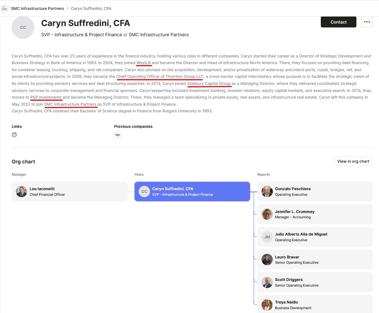Click Lou Iaconetti's profile photo
Screen dimensions: 379x313
[x=22, y=192]
